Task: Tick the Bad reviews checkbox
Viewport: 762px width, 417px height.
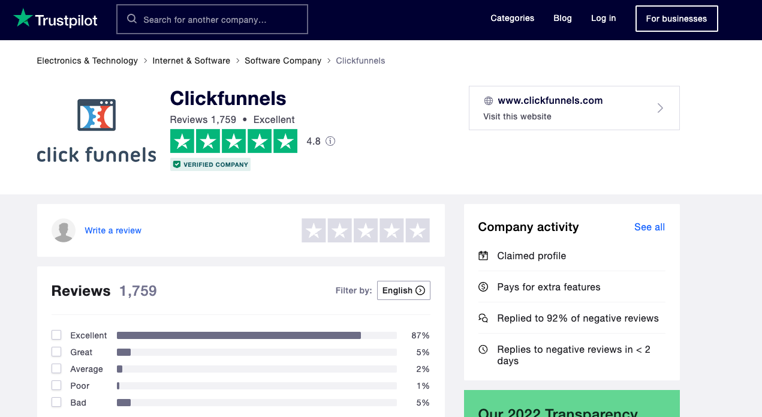Action: pyautogui.click(x=56, y=403)
